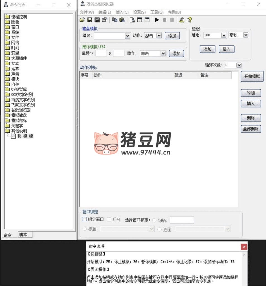Select the 句柄 radio button
This screenshot has height=286, width=266.
(154, 220)
